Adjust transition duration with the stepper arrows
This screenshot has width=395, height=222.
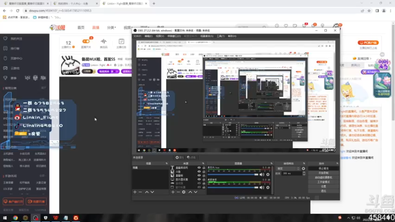click(304, 174)
